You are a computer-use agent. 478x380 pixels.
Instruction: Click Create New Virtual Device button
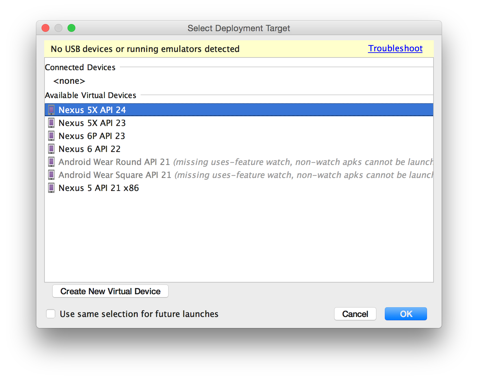tap(110, 291)
